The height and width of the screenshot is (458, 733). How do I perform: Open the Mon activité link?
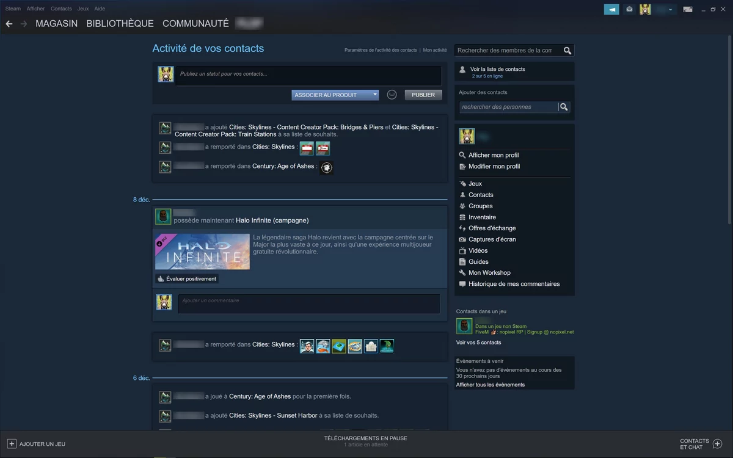coord(435,50)
